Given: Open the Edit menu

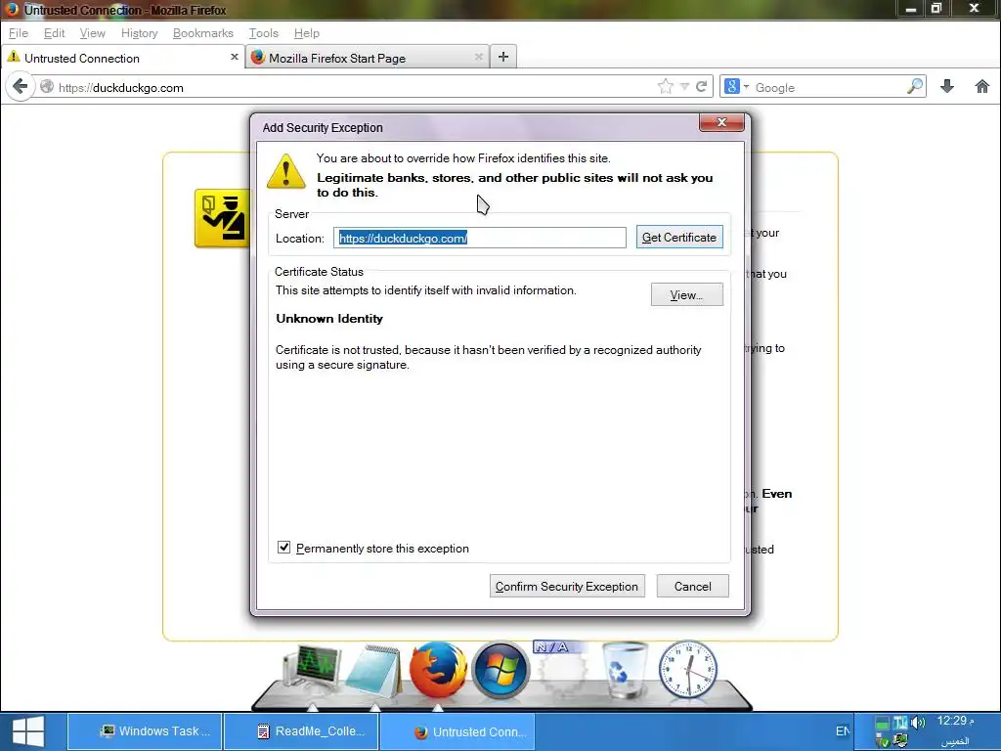Looking at the screenshot, I should tap(55, 33).
